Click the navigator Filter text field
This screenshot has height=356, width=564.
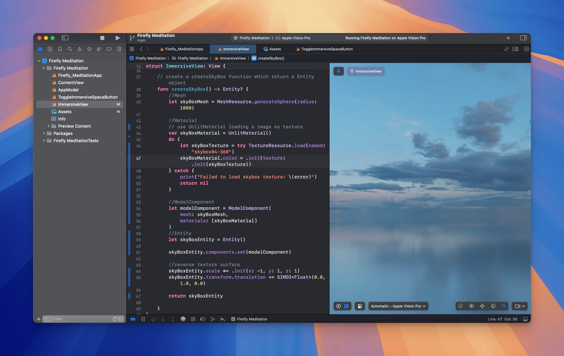tap(82, 319)
